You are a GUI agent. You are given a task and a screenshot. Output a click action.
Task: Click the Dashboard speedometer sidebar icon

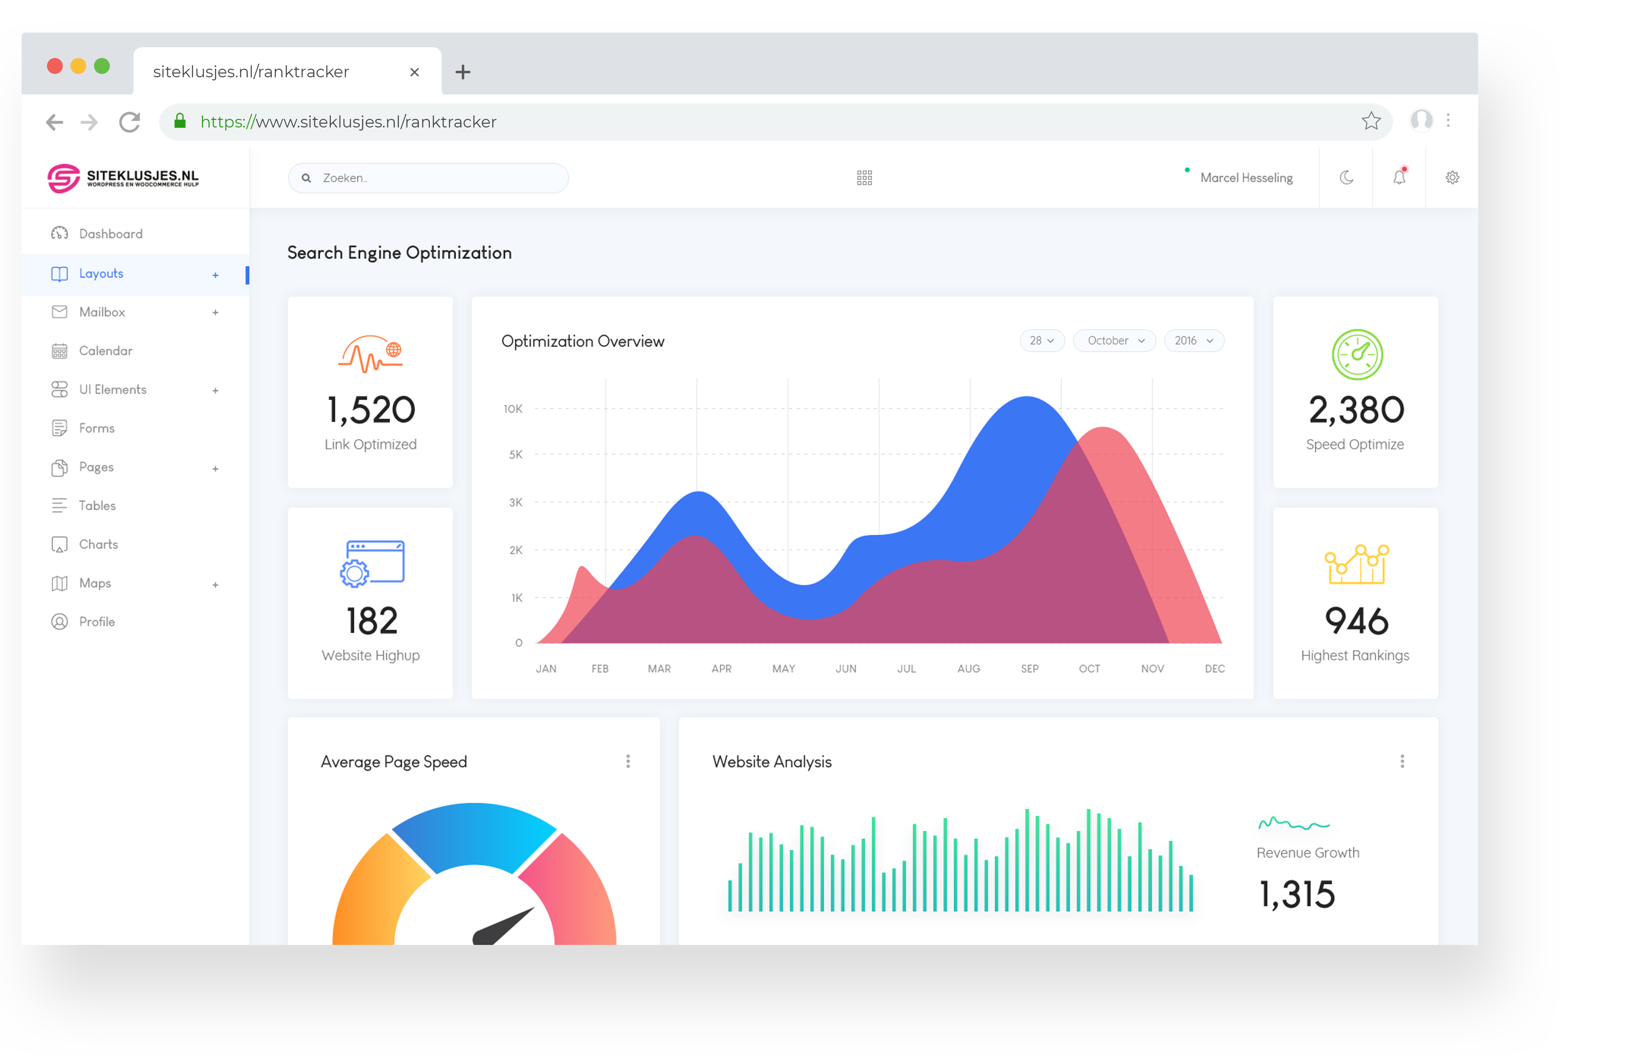click(59, 233)
